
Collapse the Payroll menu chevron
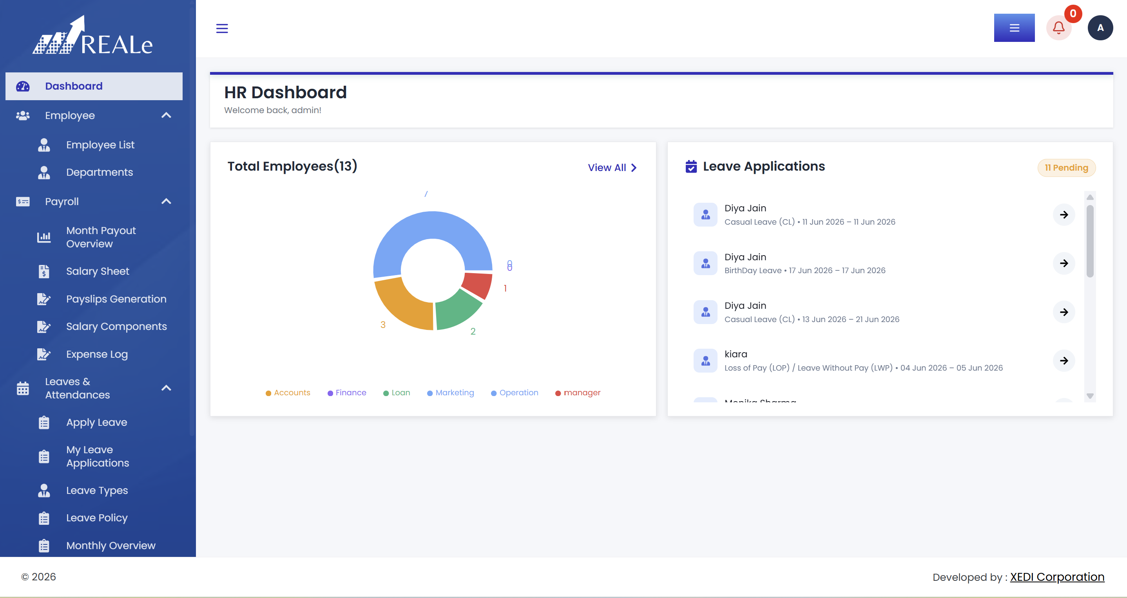[166, 202]
